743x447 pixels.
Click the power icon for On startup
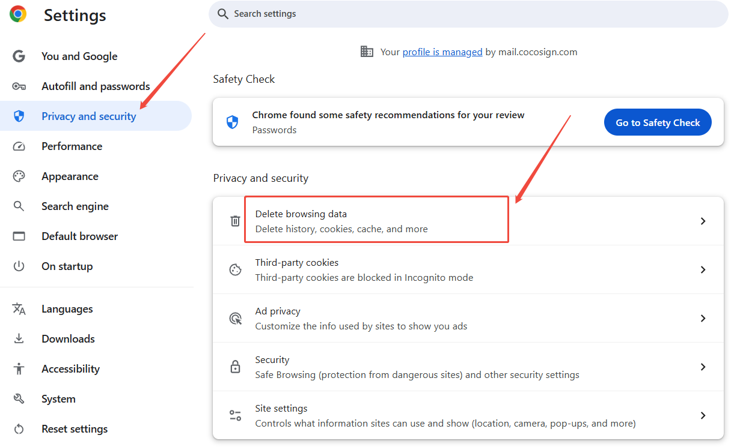coord(19,266)
